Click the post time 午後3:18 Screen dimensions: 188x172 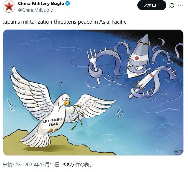[12, 165]
